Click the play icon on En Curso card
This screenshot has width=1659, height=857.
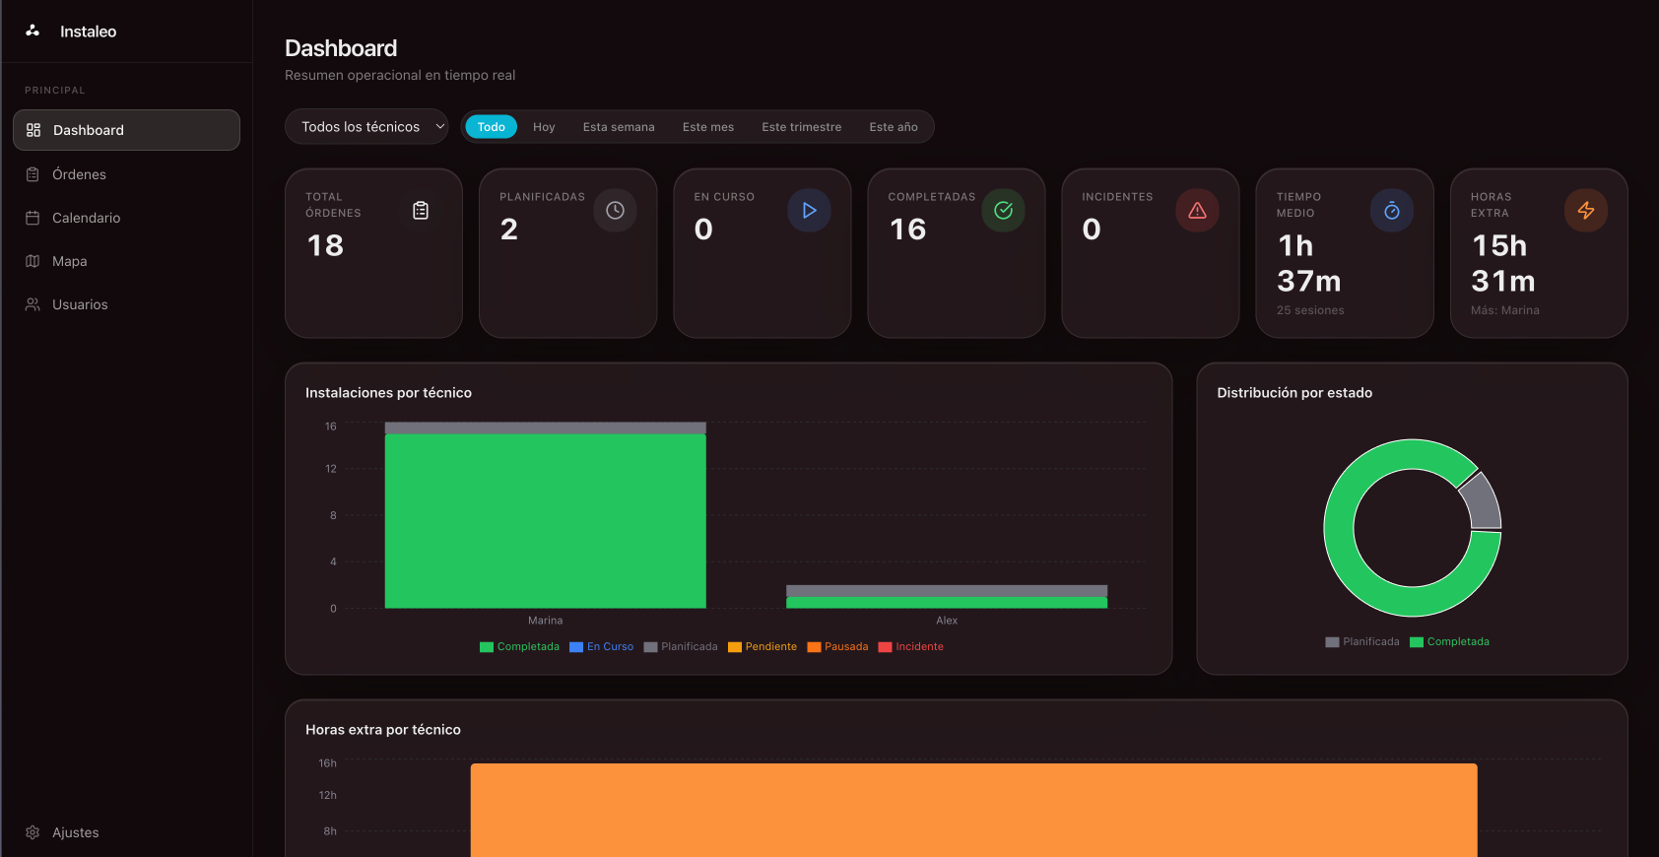click(809, 210)
